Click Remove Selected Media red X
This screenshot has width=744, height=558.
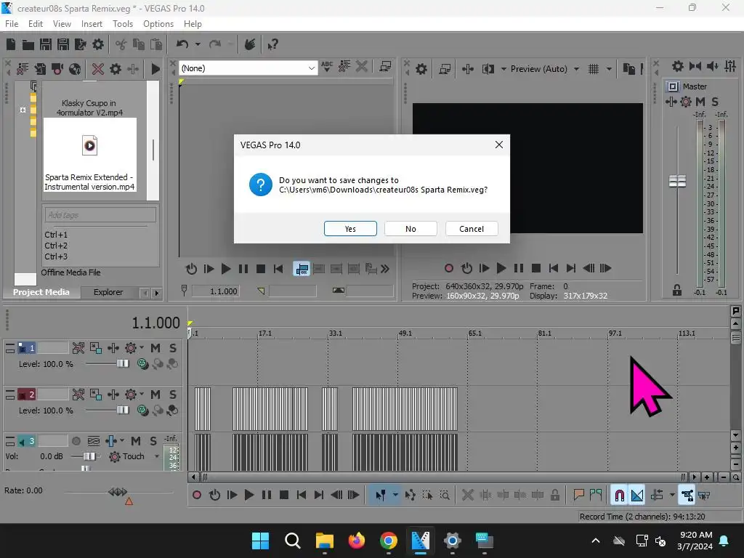pyautogui.click(x=98, y=69)
